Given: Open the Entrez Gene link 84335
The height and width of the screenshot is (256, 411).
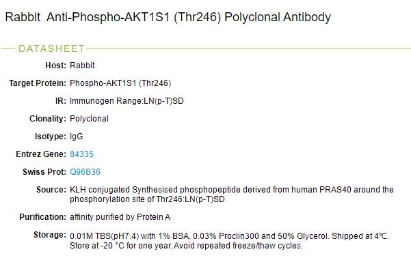Looking at the screenshot, I should click(81, 154).
